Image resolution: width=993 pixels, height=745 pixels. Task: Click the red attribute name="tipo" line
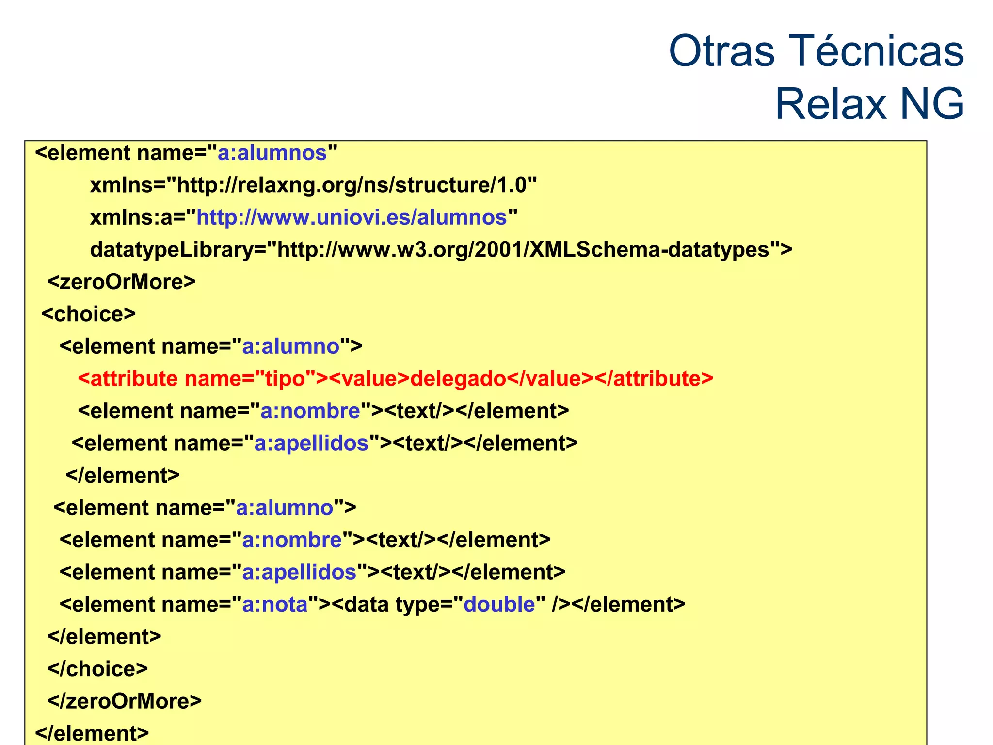coord(396,379)
